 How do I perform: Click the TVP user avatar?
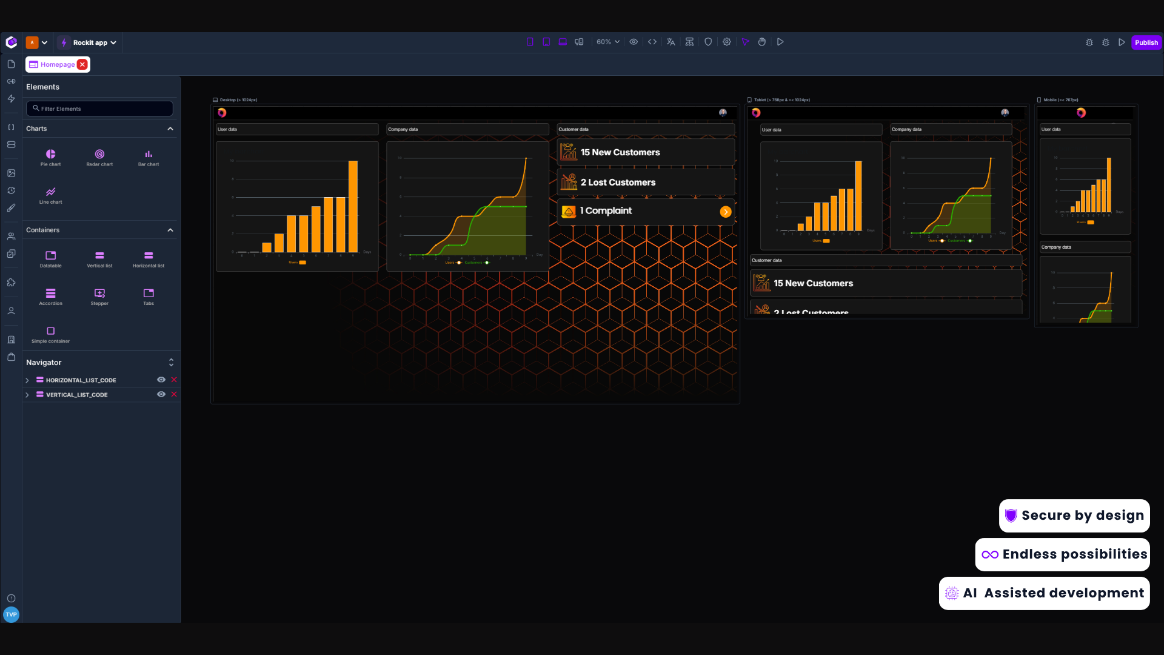11,614
